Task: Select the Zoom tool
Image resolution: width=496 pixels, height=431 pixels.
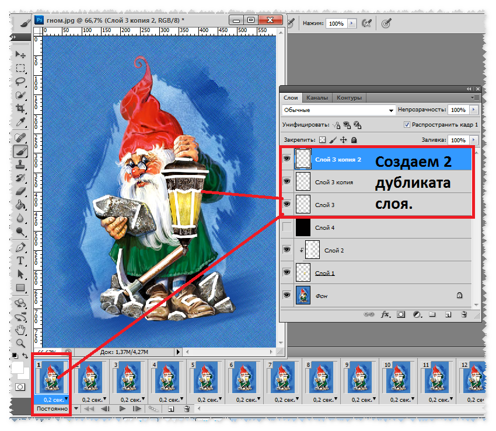Action: coord(20,343)
